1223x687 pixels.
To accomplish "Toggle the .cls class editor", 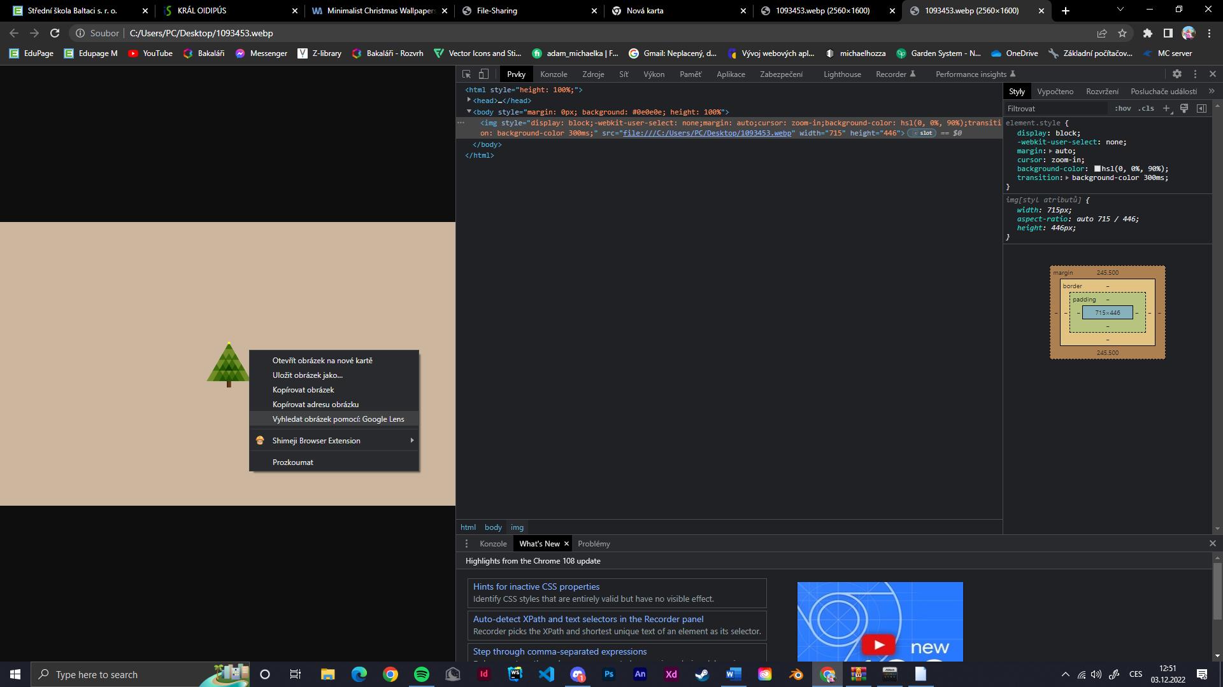I will 1147,109.
